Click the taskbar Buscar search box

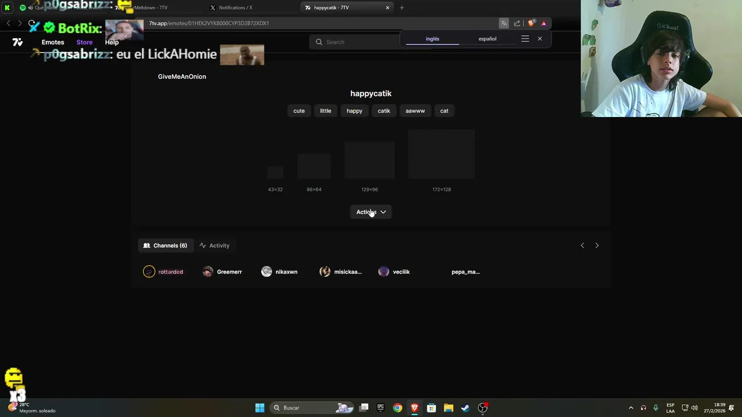point(313,408)
